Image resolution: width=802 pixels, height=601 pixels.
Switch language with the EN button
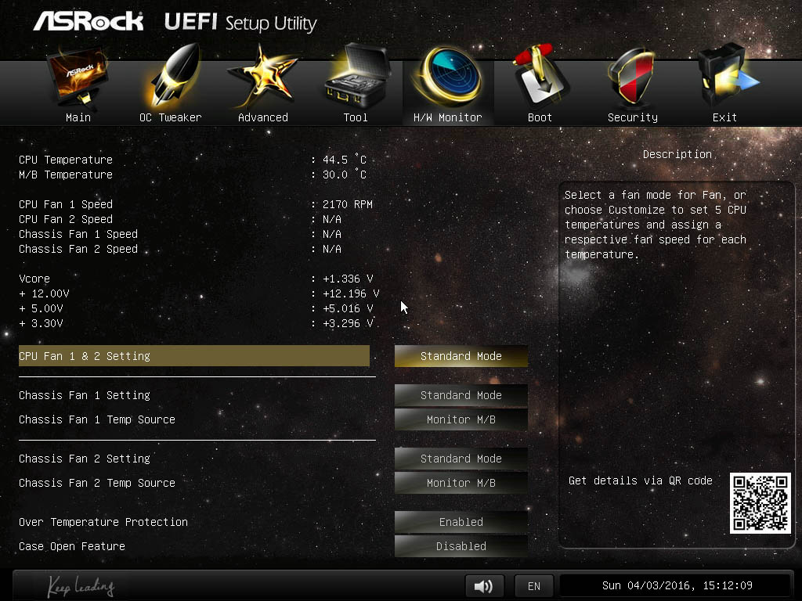[x=534, y=585]
